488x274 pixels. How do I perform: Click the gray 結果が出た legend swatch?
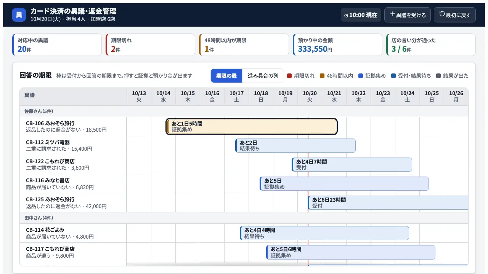[438, 76]
